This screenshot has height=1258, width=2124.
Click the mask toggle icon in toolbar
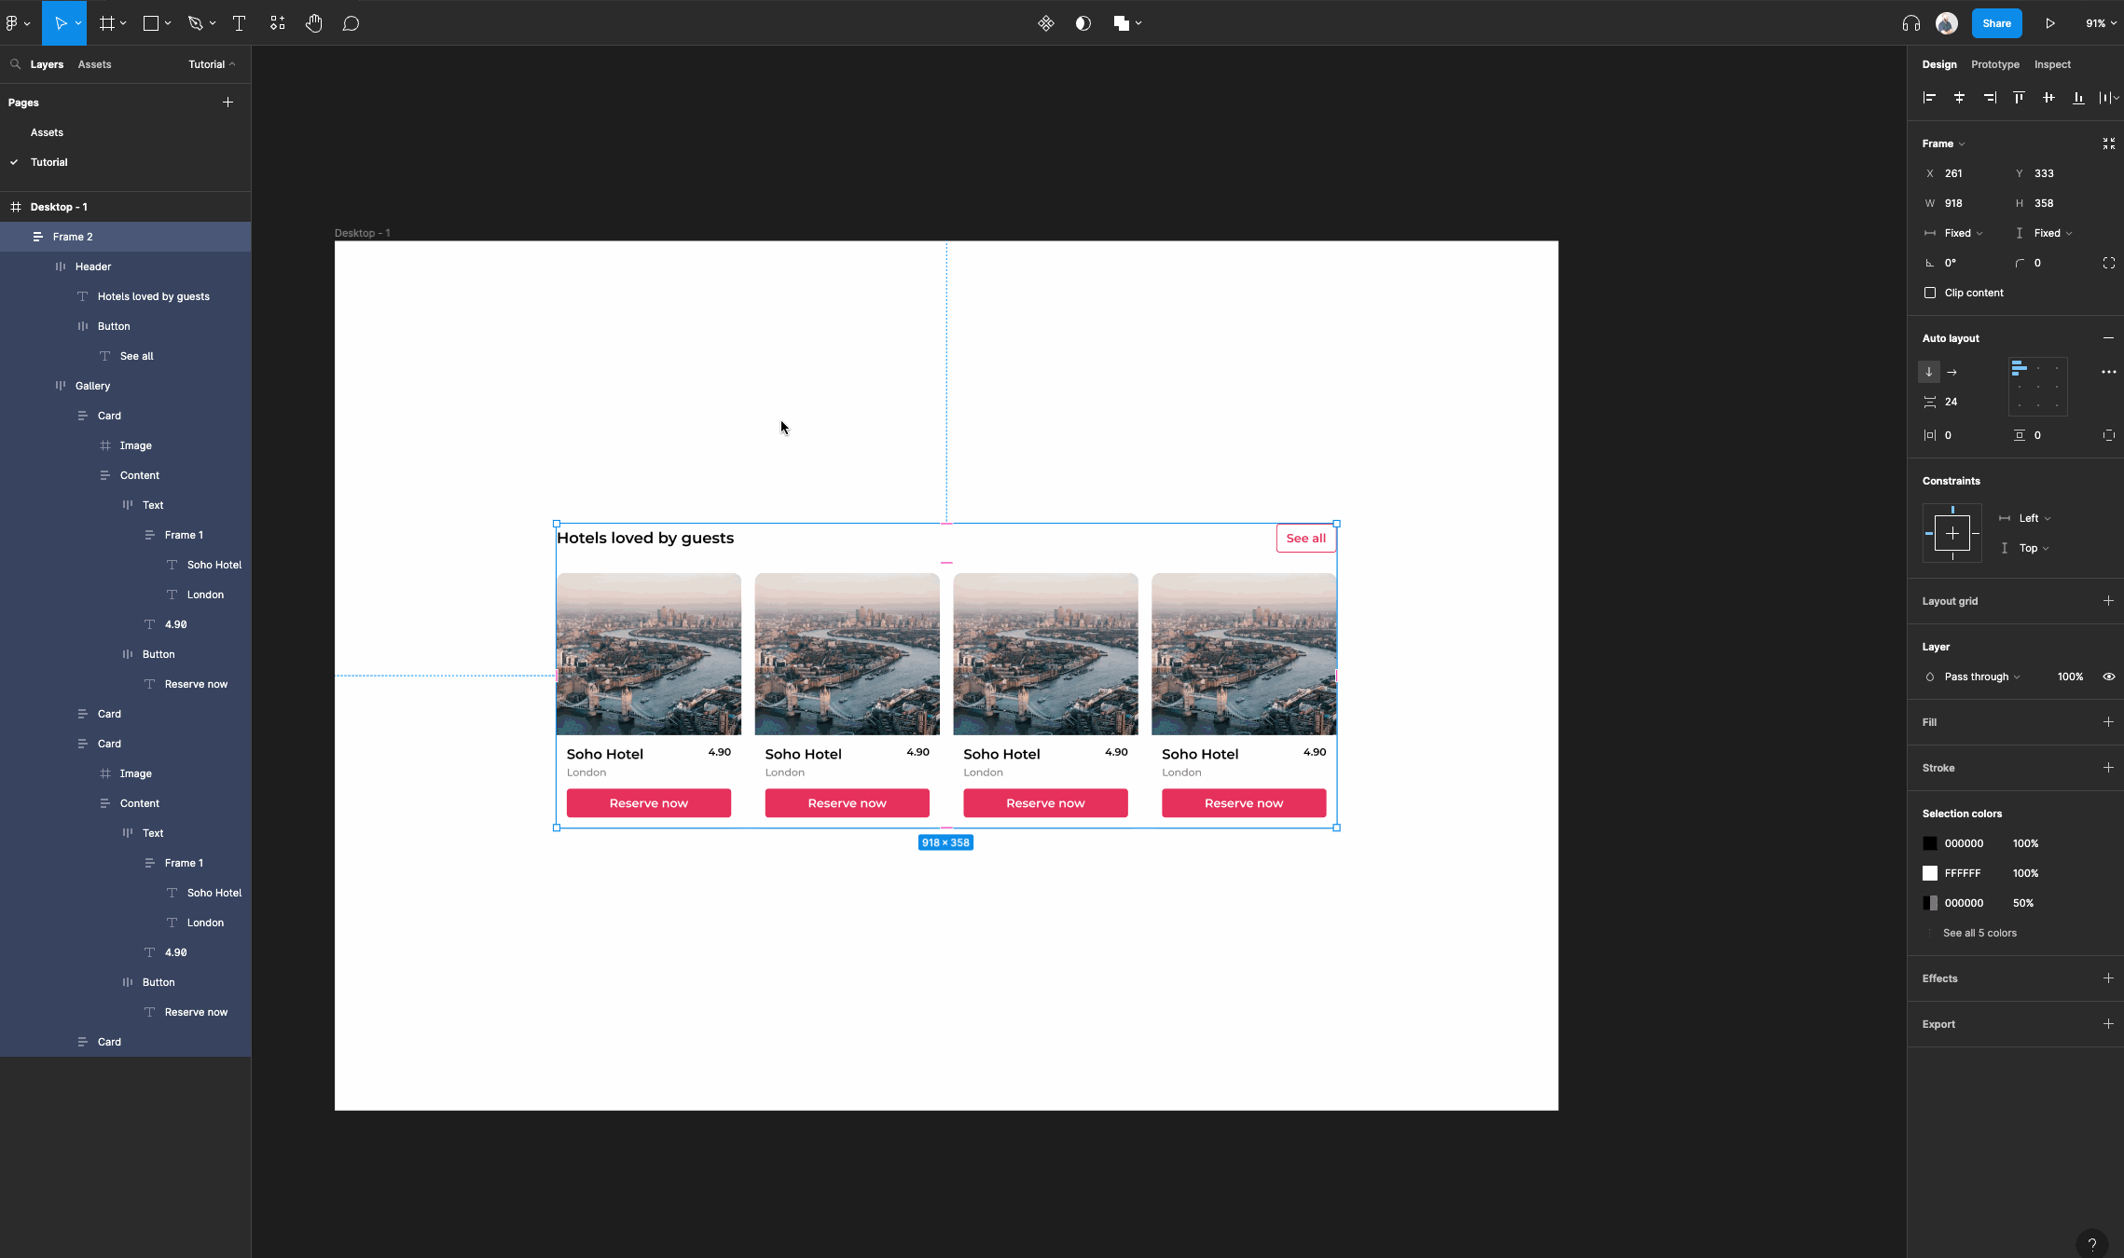(1083, 23)
